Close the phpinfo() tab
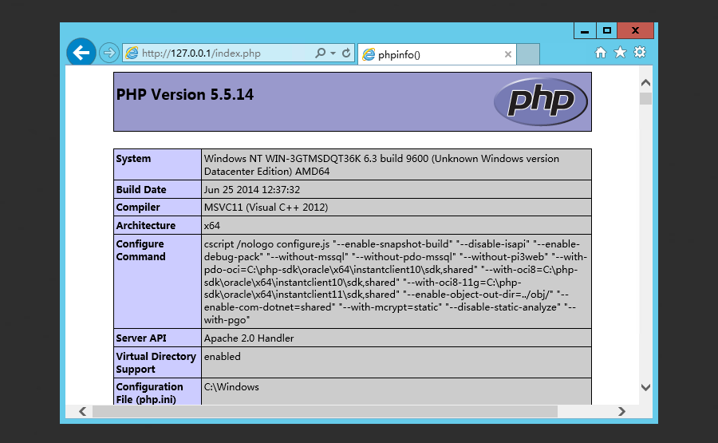Screen dimensions: 718x443 [x=508, y=54]
